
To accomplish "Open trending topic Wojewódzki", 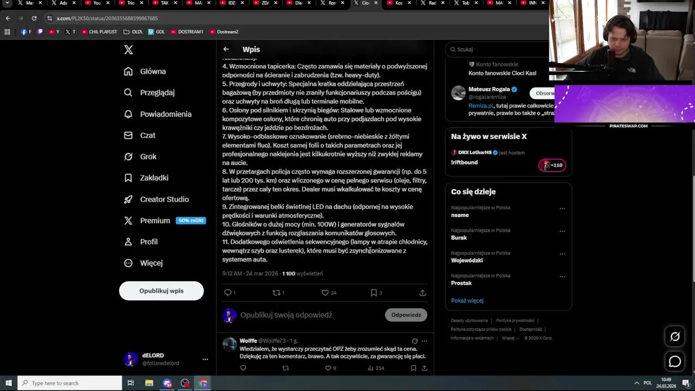I will click(x=467, y=261).
